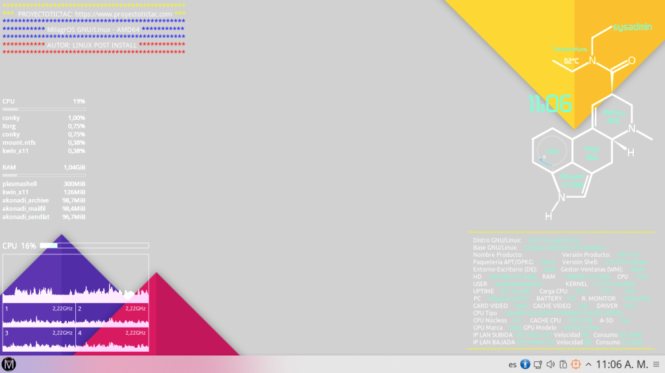665x373 pixels.
Task: Select core 4 frequency graph
Action: (x=112, y=340)
